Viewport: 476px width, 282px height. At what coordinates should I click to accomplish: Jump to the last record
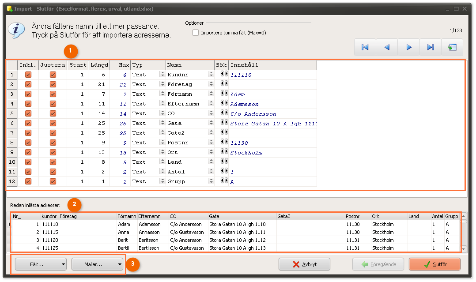pyautogui.click(x=431, y=47)
